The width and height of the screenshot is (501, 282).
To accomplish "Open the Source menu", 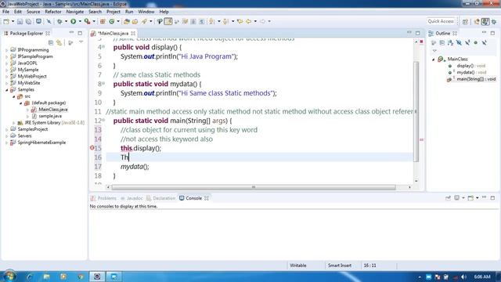I will pyautogui.click(x=33, y=12).
